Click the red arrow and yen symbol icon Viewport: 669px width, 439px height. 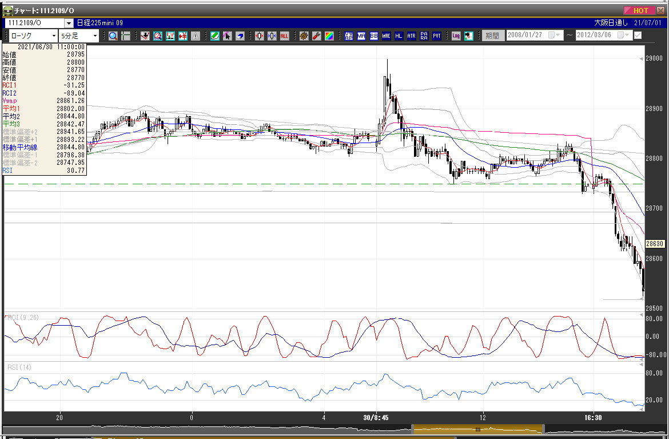pos(183,36)
